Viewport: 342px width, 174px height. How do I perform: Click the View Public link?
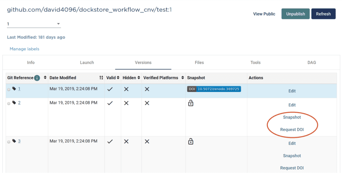[264, 14]
